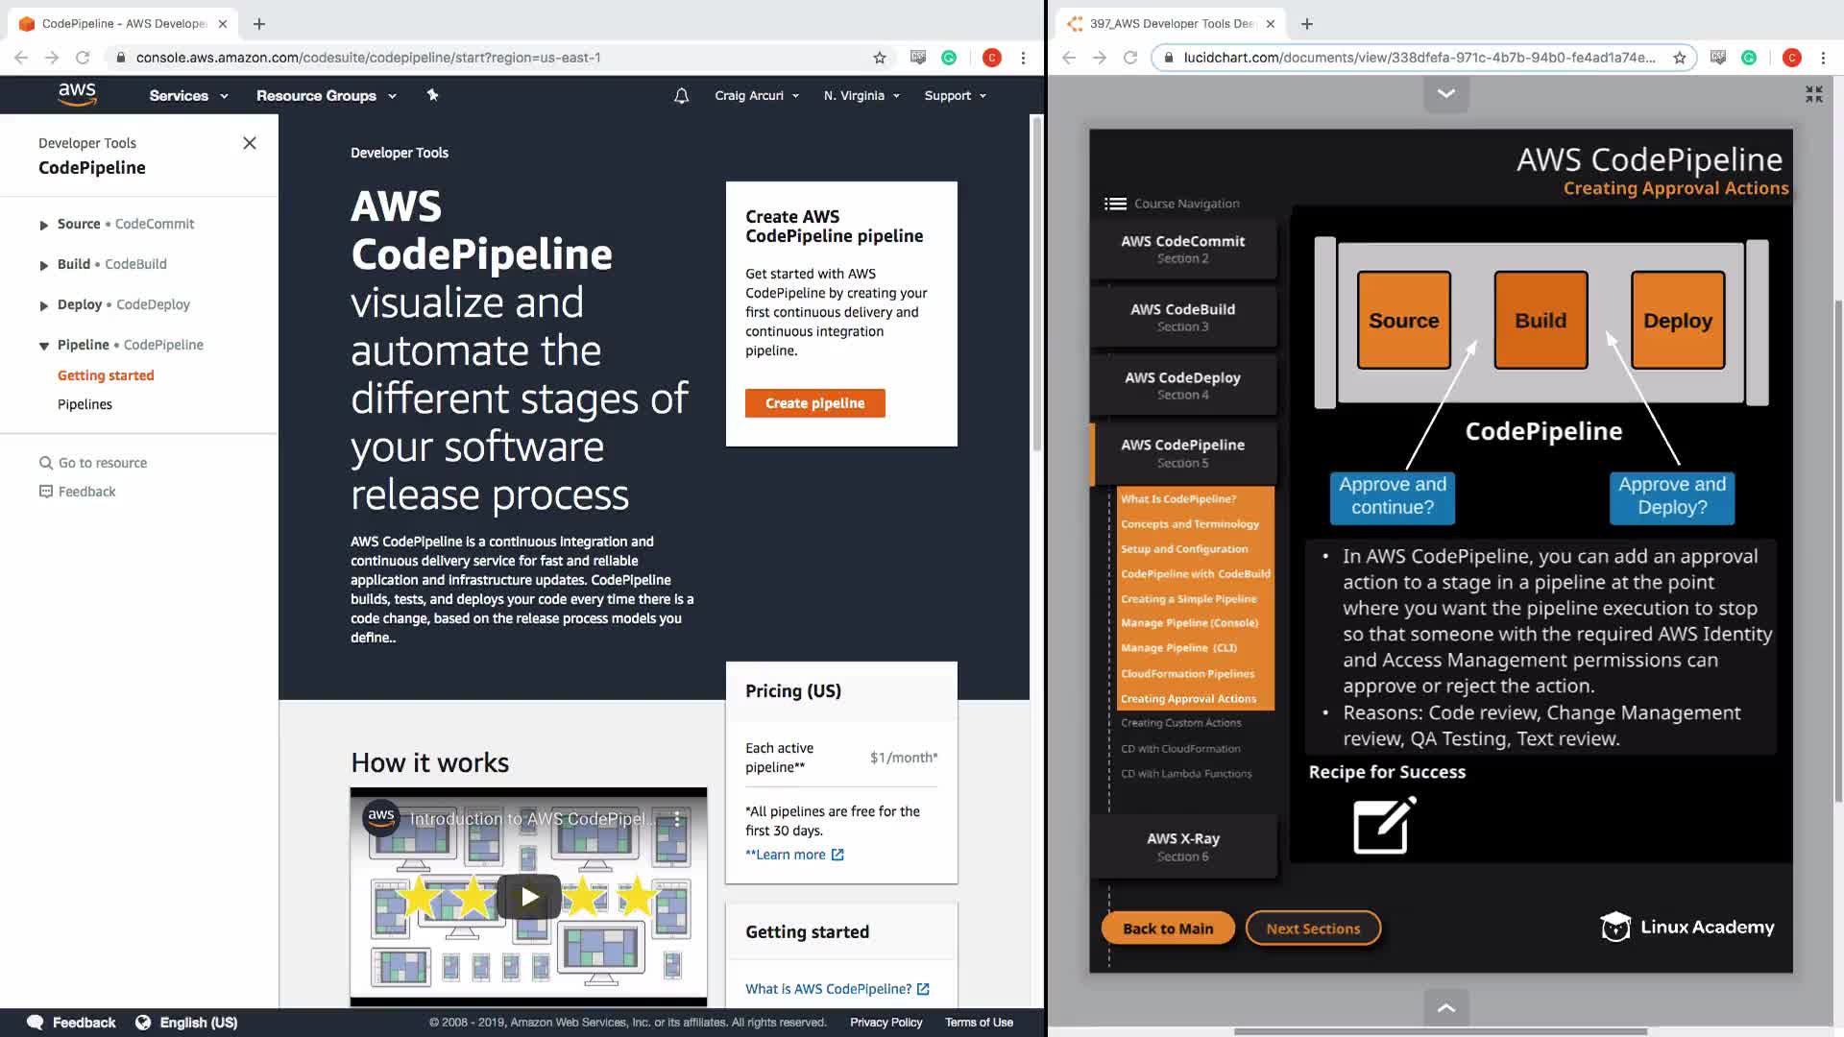The width and height of the screenshot is (1844, 1037).
Task: Click the Create pipeline button
Action: click(x=814, y=403)
